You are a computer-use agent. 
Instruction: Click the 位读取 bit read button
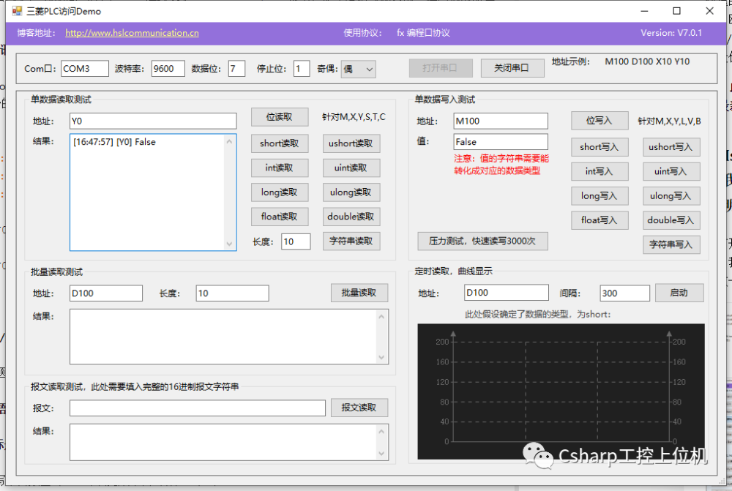coord(279,117)
